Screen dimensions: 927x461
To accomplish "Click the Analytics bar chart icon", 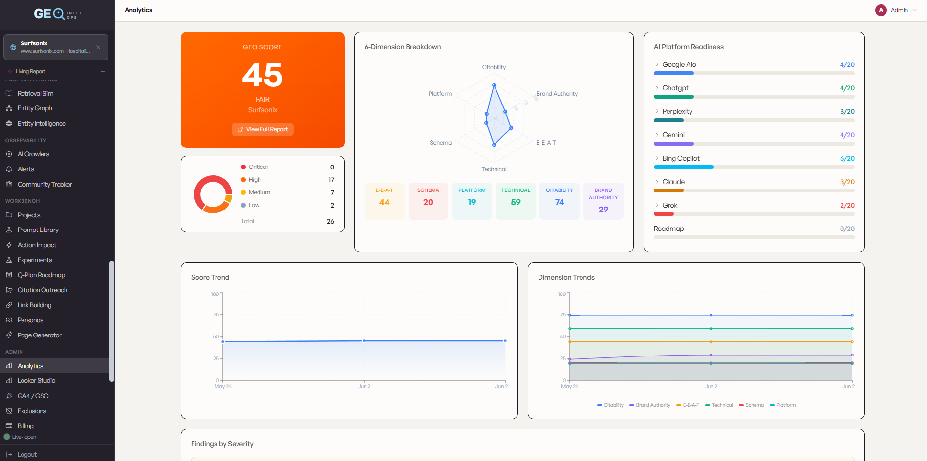I will tap(9, 366).
